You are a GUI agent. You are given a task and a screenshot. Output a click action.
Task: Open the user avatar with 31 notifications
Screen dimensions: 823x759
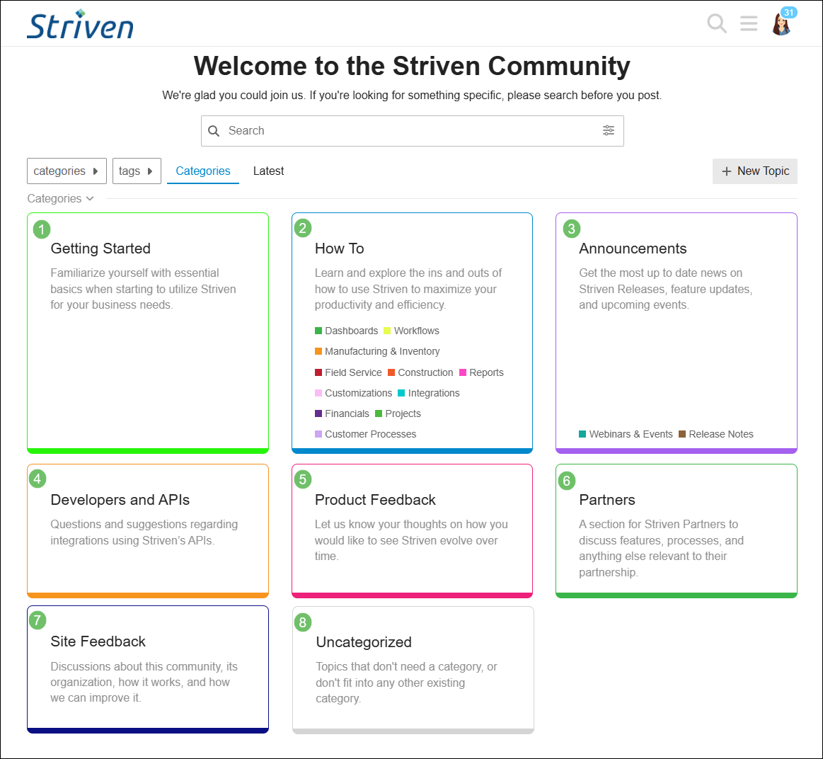(x=781, y=23)
